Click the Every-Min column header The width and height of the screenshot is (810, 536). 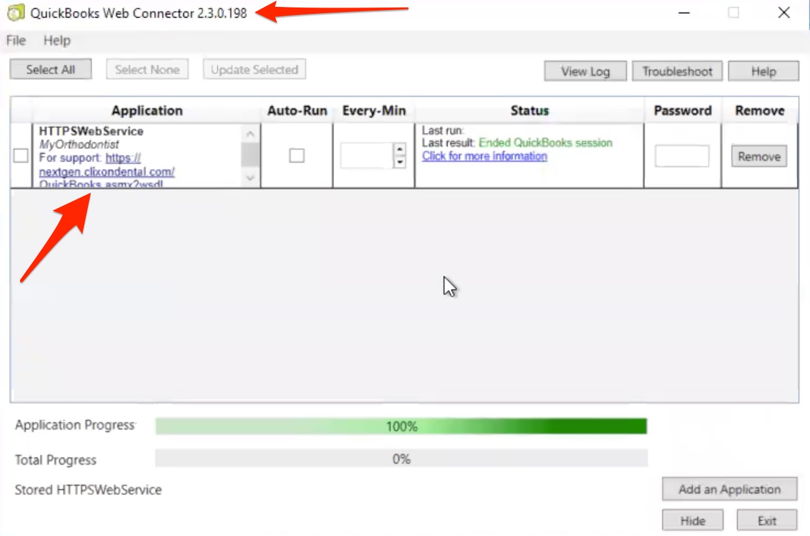tap(374, 110)
